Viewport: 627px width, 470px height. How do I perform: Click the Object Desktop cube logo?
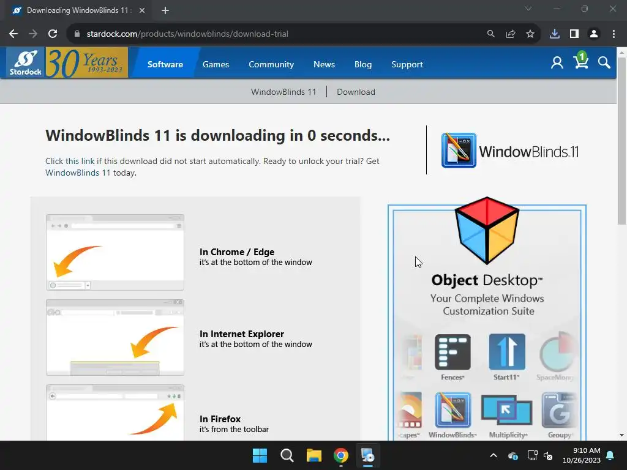click(487, 231)
